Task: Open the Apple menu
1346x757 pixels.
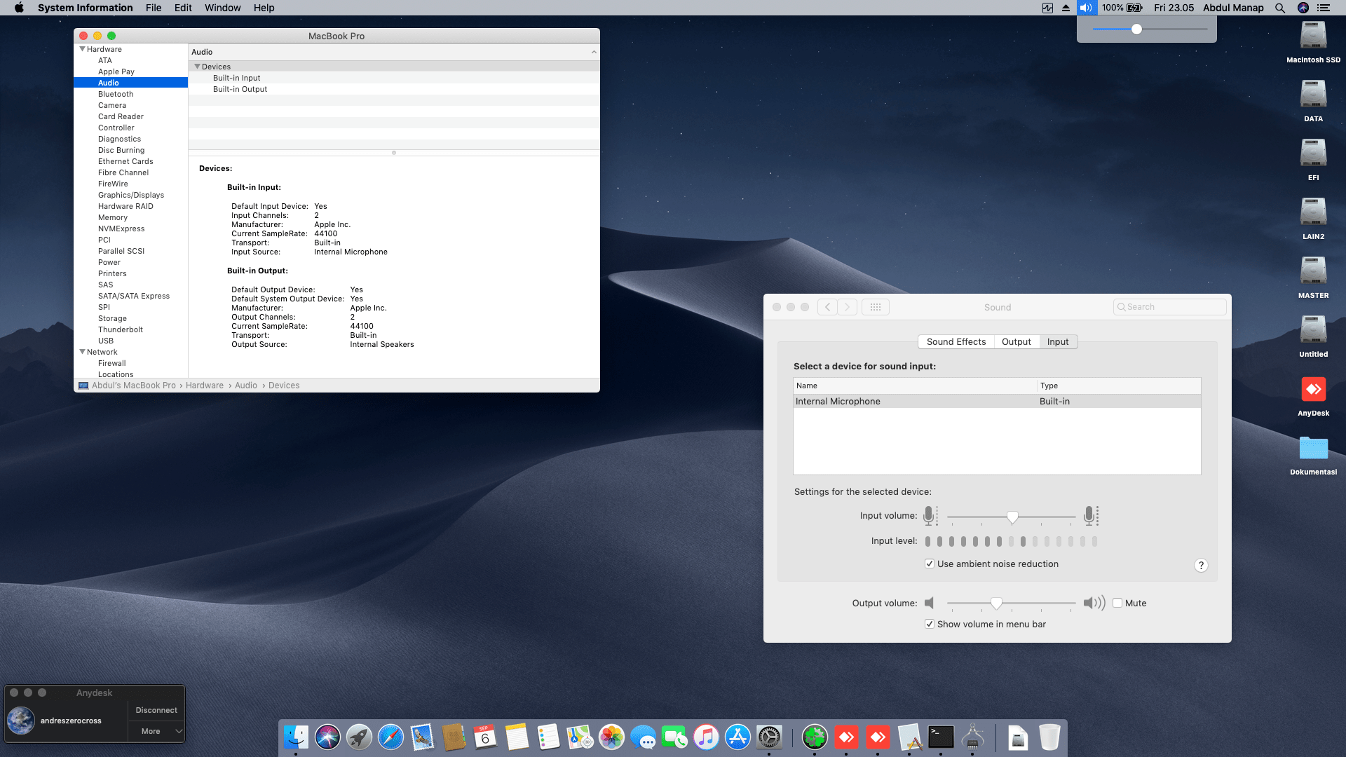Action: pos(19,8)
